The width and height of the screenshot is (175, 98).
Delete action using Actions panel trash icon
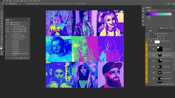27,58
